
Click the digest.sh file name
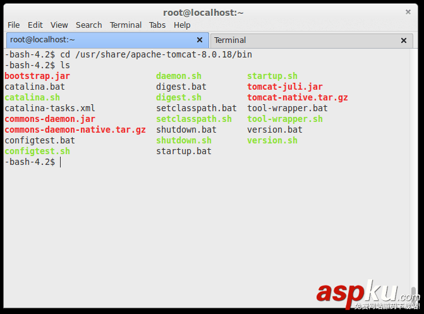coord(179,97)
